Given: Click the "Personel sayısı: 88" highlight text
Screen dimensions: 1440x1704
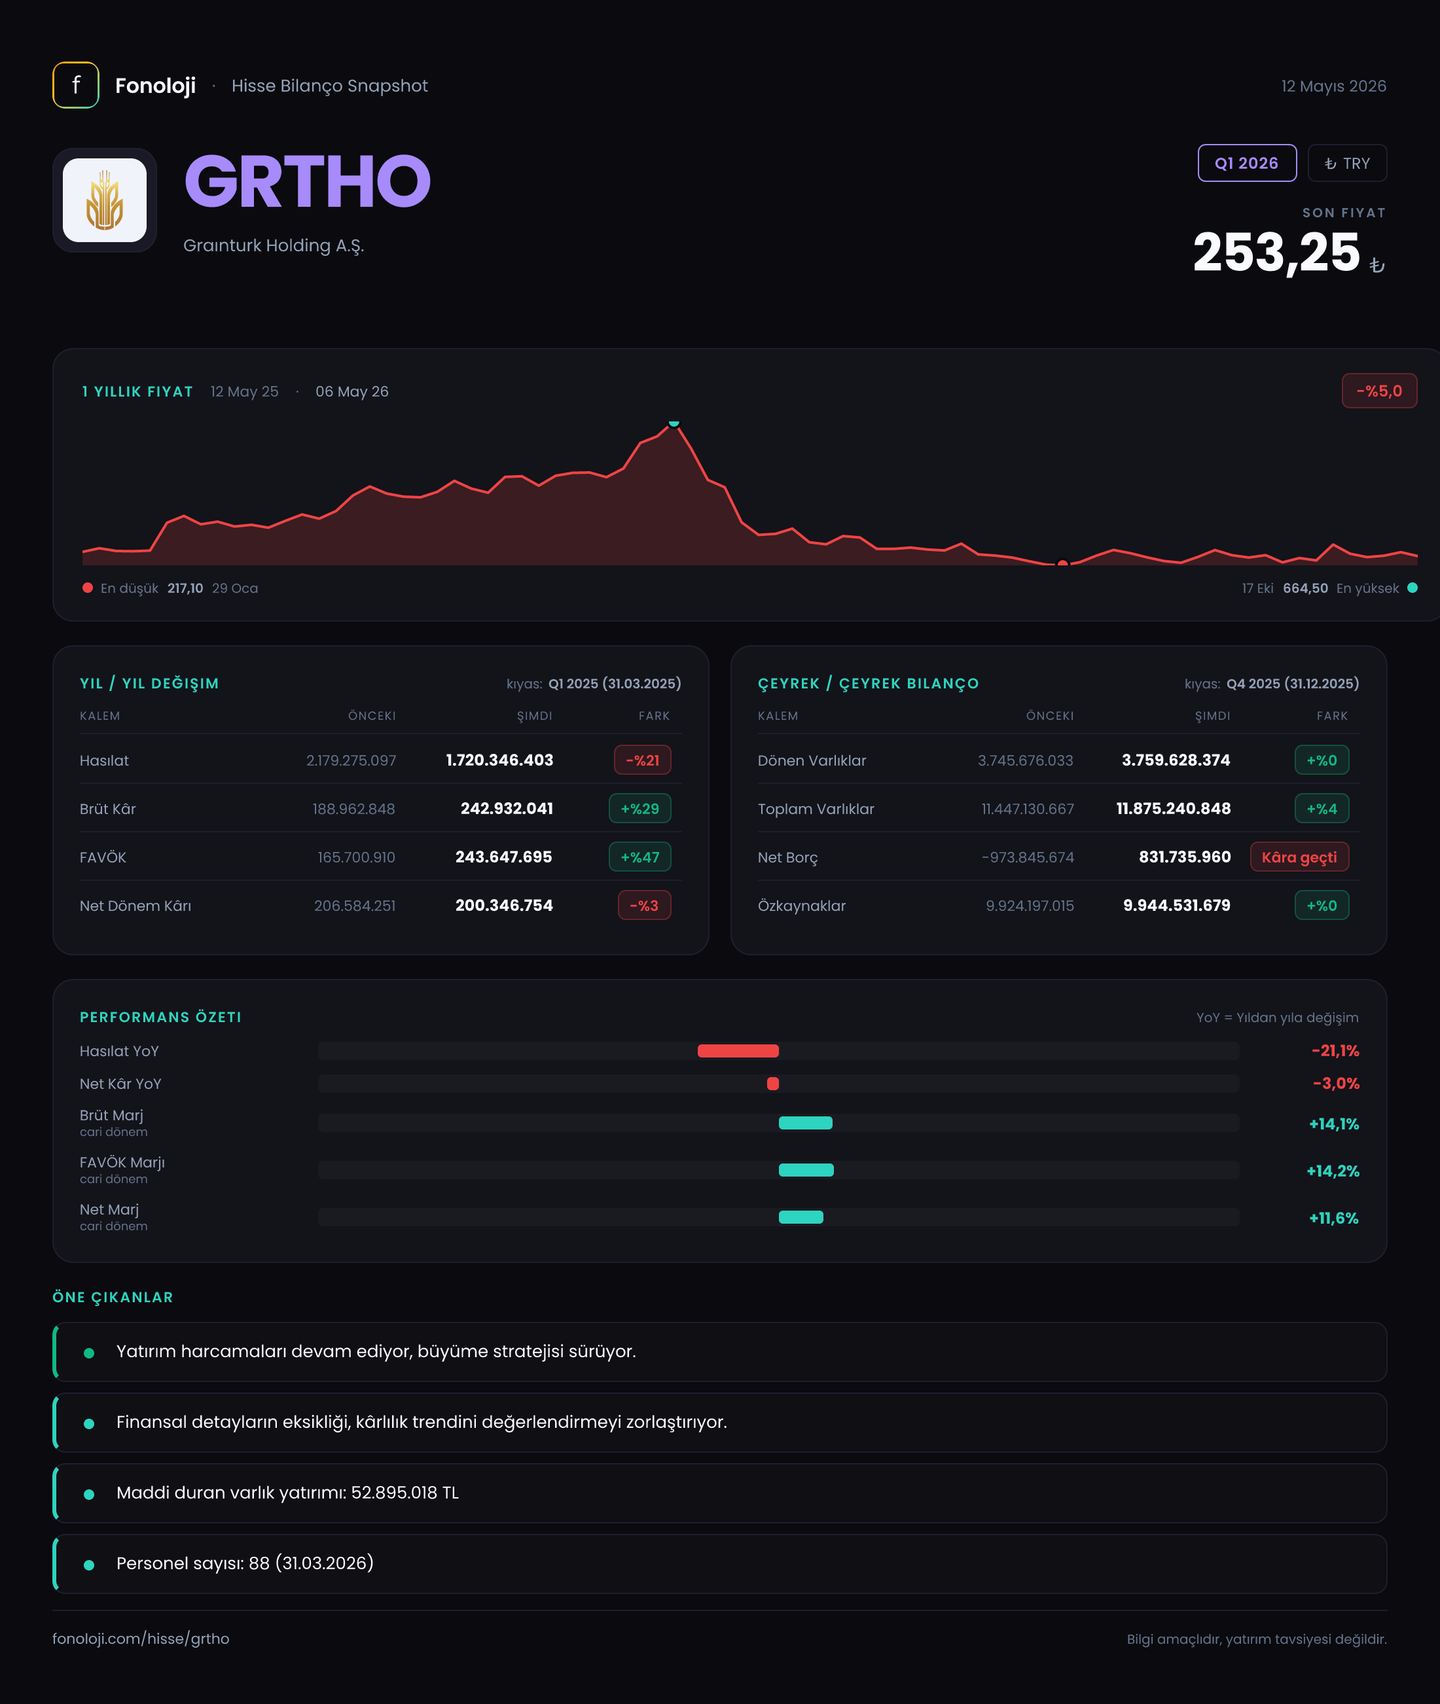Looking at the screenshot, I should 245,1563.
